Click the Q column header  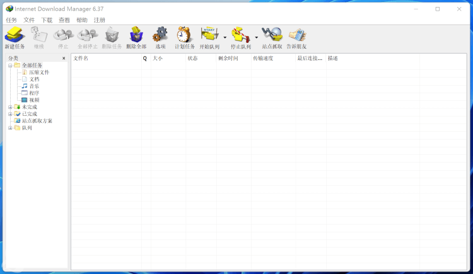(x=146, y=58)
